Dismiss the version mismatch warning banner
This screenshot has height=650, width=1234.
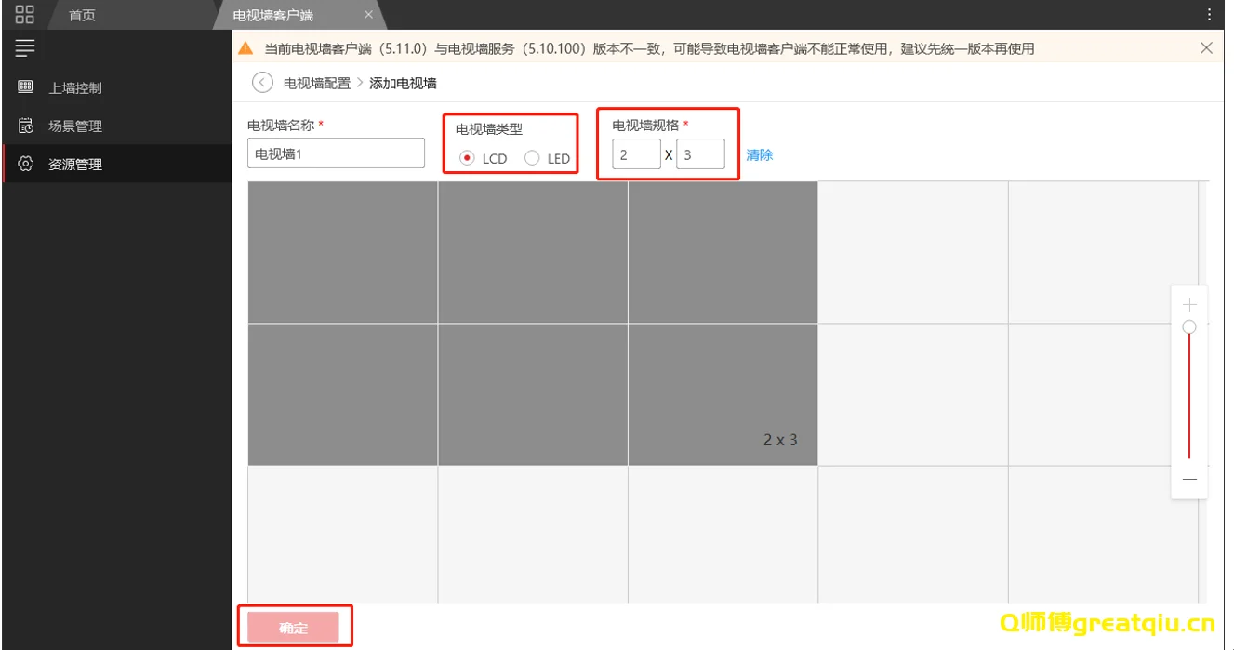(1206, 48)
